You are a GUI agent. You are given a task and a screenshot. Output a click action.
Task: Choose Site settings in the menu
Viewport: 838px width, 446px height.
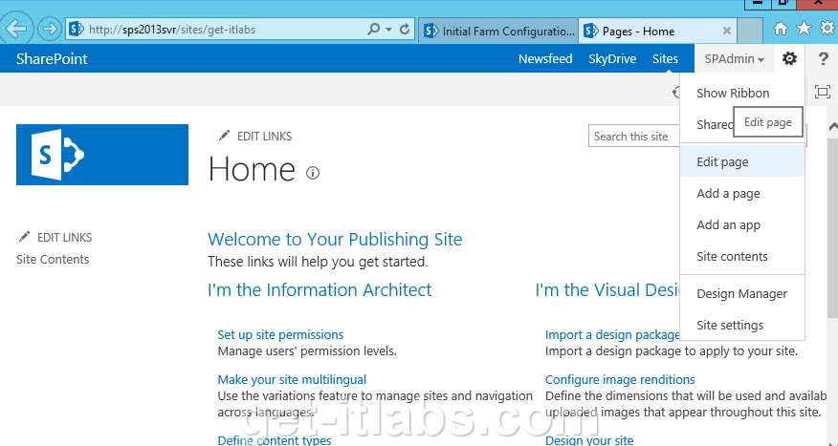[x=730, y=326]
